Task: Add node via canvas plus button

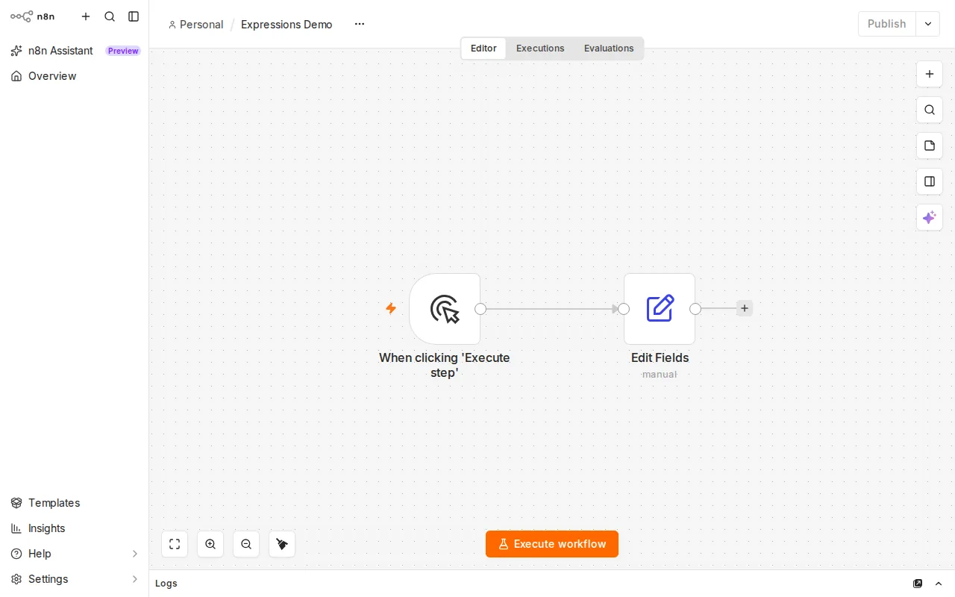Action: (930, 74)
